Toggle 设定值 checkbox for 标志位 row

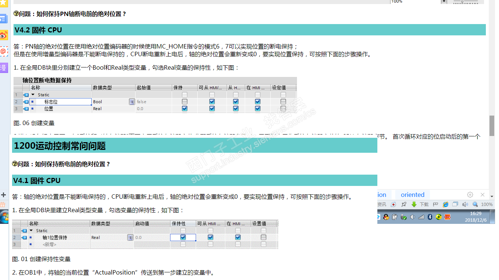pyautogui.click(x=283, y=102)
